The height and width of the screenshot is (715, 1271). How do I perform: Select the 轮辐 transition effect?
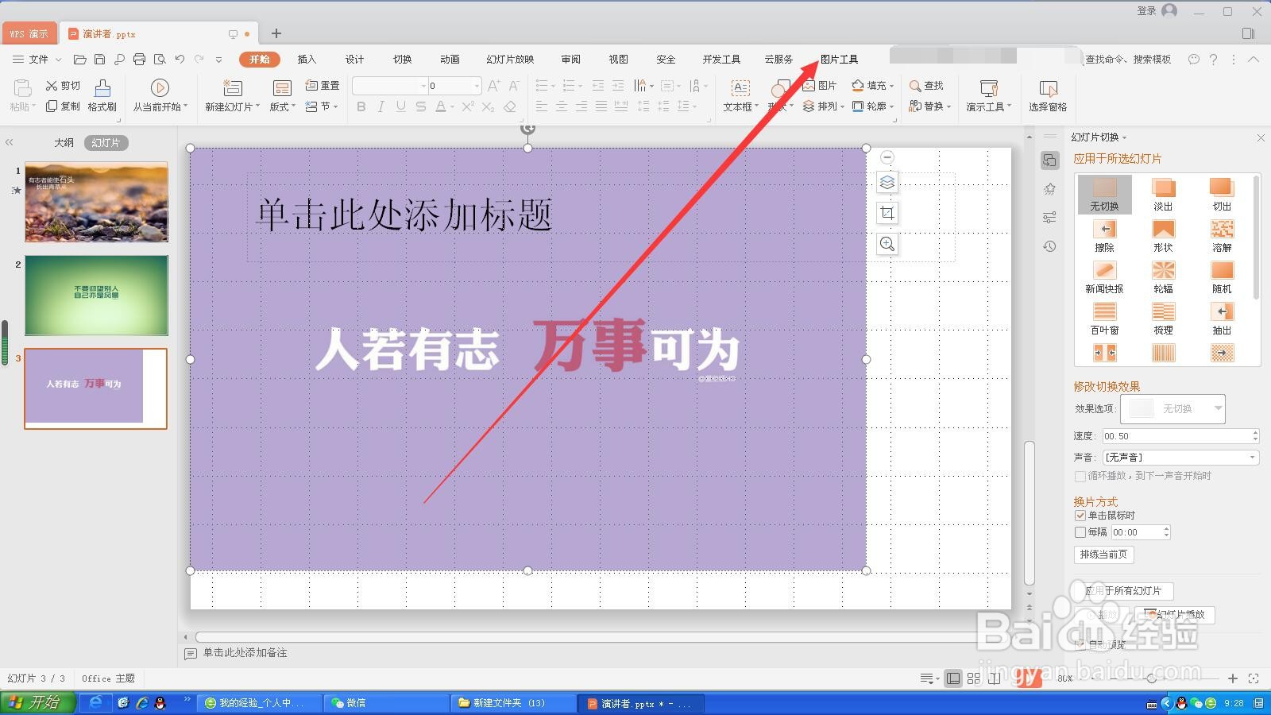click(1163, 277)
